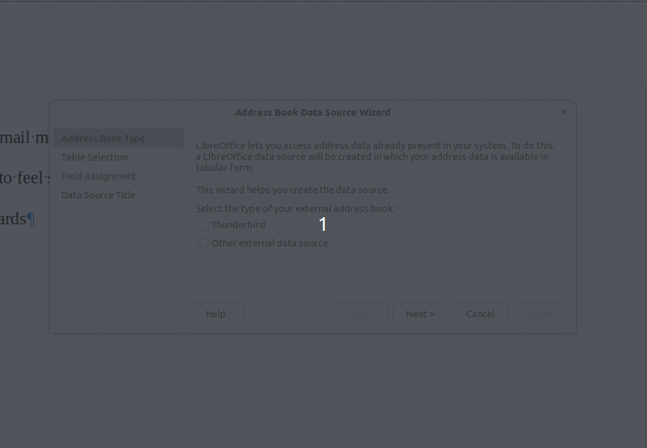This screenshot has width=647, height=448.
Task: Choose Other external data source option
Action: (204, 243)
